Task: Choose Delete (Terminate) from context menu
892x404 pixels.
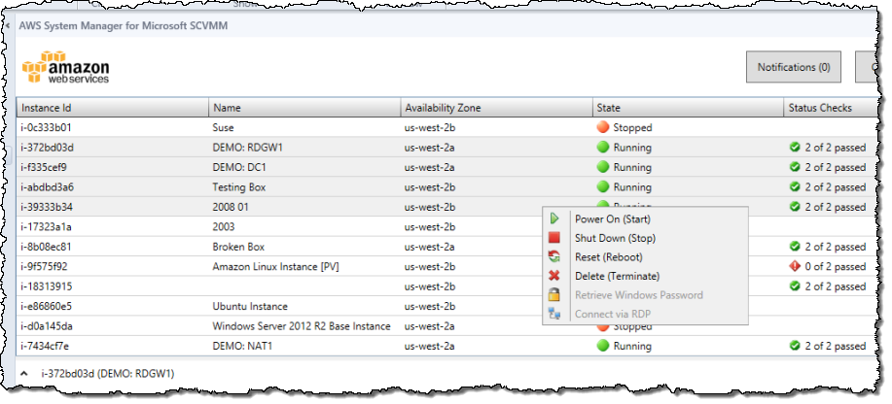Action: coord(645,276)
